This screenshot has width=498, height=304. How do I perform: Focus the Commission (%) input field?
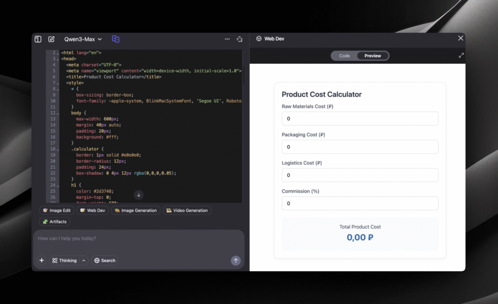[x=360, y=203]
